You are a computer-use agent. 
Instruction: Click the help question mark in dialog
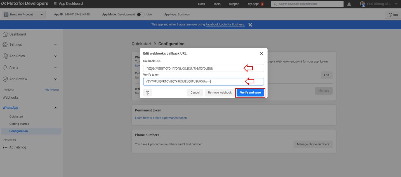pyautogui.click(x=147, y=93)
